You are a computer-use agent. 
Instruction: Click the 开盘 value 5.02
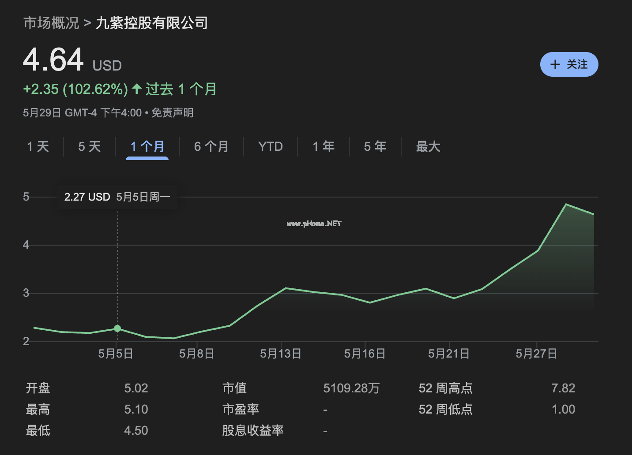[136, 388]
